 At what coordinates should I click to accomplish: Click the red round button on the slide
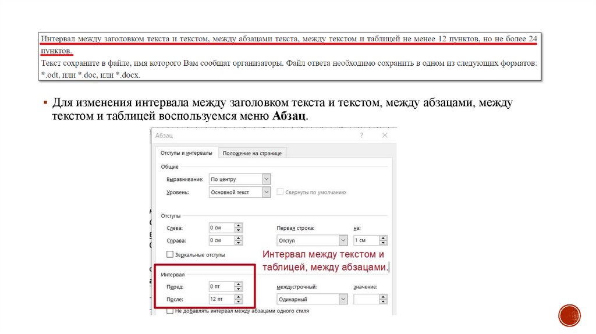point(569,315)
